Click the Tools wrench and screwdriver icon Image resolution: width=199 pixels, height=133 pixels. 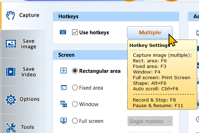point(11,127)
